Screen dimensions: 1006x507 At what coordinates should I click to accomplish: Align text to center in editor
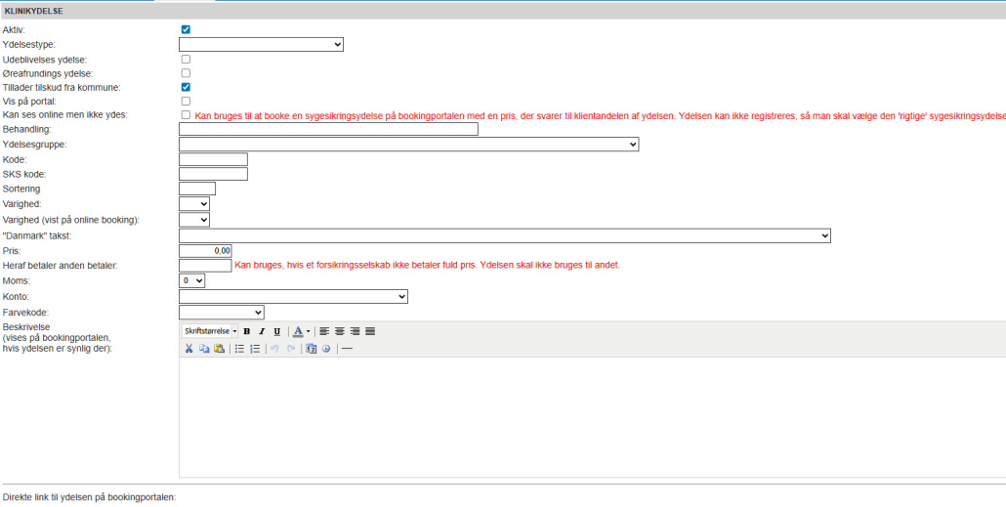340,331
